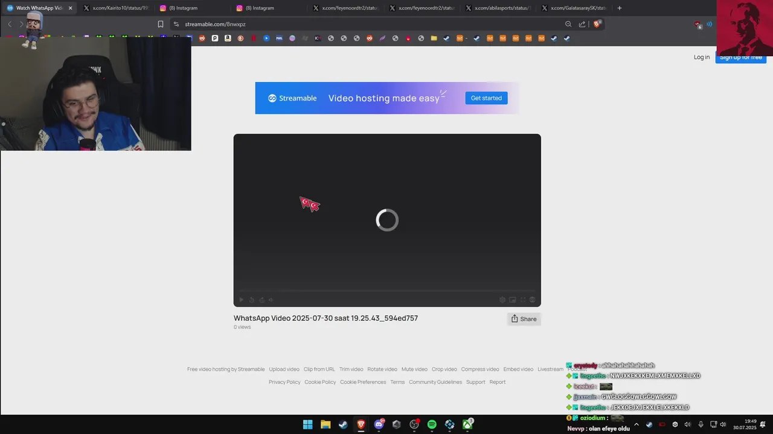Open the Xbox app from the taskbar

click(467, 424)
